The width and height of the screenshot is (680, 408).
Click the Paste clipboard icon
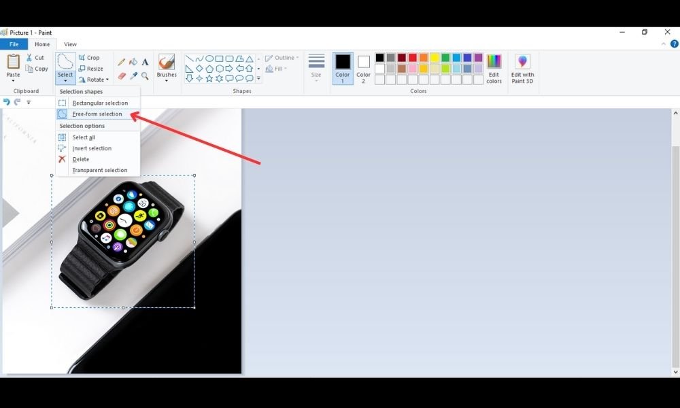click(13, 62)
